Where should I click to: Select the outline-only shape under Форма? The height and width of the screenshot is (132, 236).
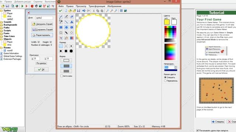pos(66,60)
